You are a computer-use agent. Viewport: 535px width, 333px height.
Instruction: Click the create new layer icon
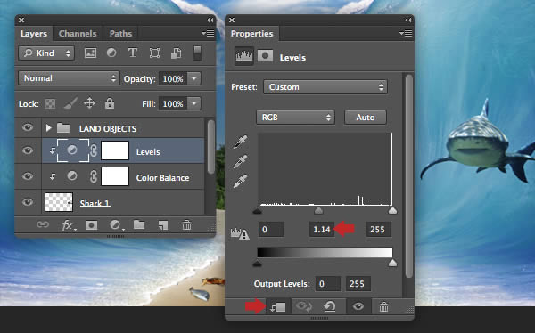163,225
